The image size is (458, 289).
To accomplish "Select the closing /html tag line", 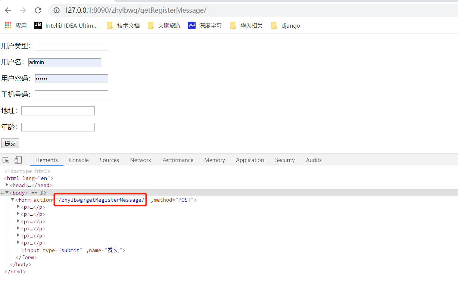I will pyautogui.click(x=15, y=271).
